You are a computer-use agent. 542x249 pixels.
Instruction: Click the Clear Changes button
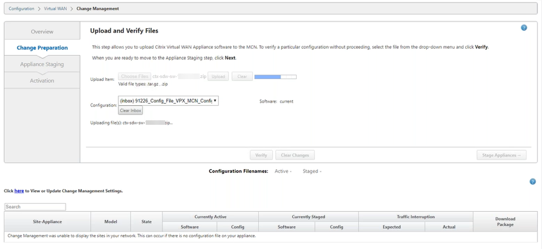294,155
